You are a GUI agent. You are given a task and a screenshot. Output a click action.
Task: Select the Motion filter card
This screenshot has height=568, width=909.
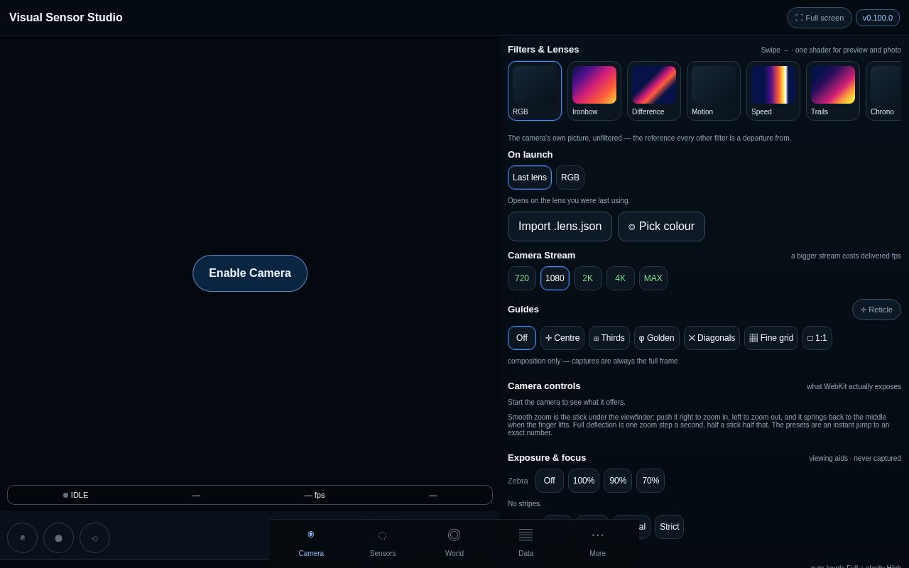point(714,91)
